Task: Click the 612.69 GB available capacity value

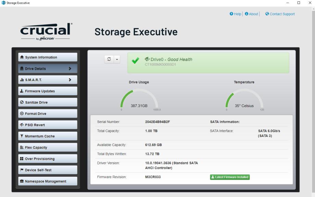Action: pyautogui.click(x=153, y=145)
